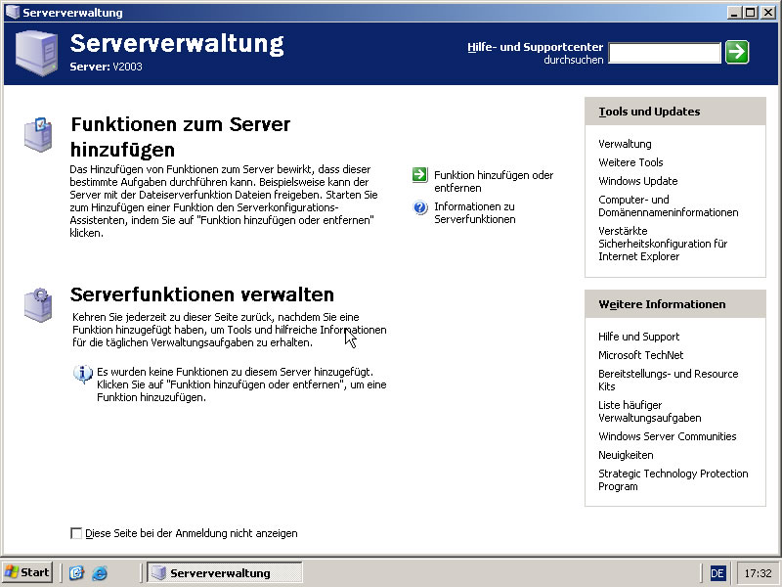Open Windows Update link
Image resolution: width=782 pixels, height=587 pixels.
[637, 181]
